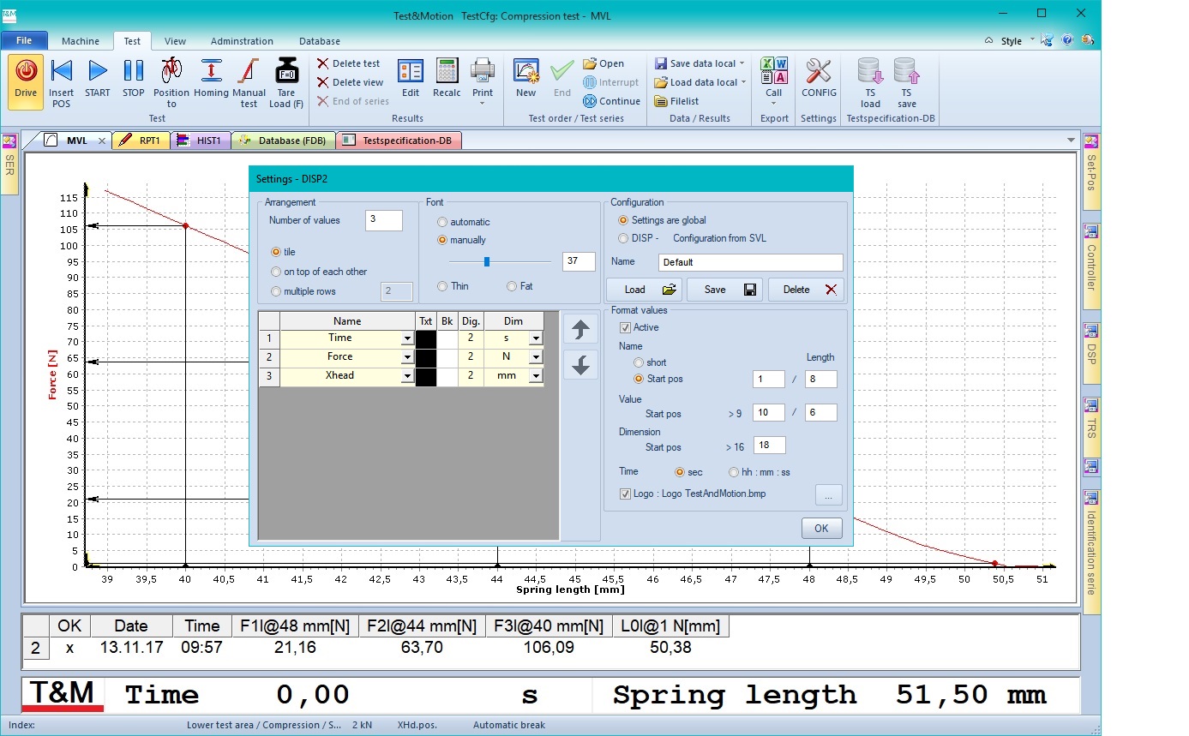Open the Database (FDB) tab
This screenshot has height=736, width=1189.
coord(283,141)
